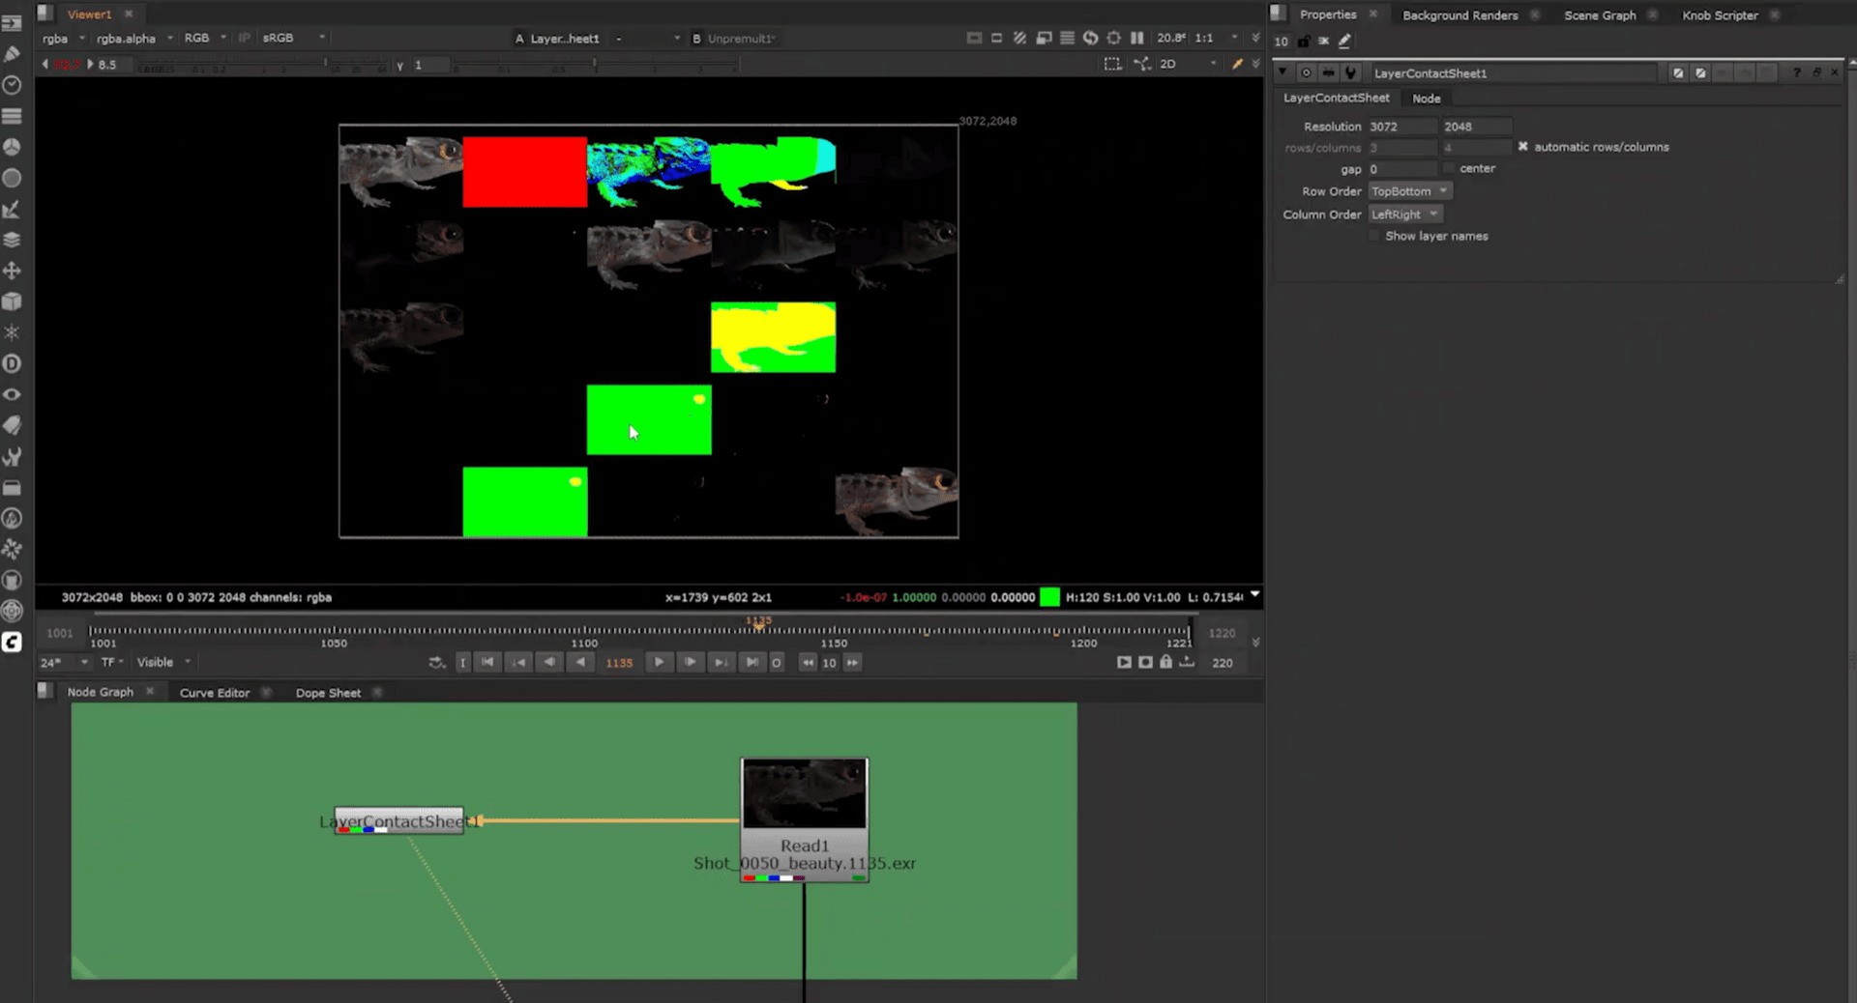Pause viewer updates with the pause icon
Screen dimensions: 1857x1003
pyautogui.click(x=1137, y=38)
